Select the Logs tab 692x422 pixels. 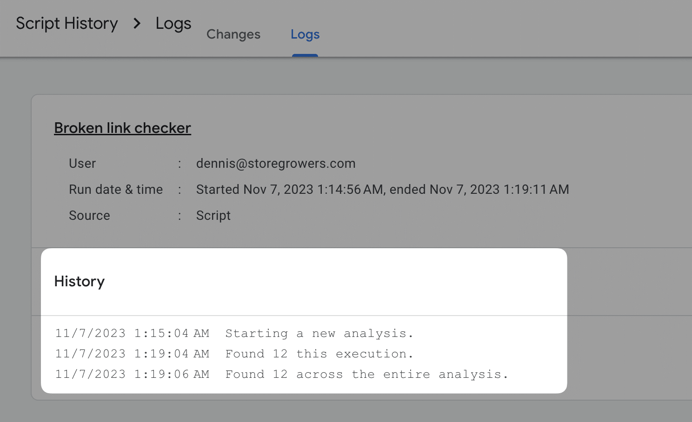tap(305, 34)
